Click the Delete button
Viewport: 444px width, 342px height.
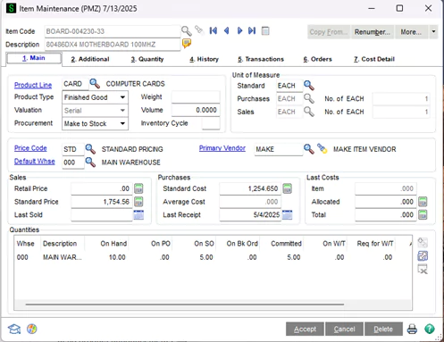click(383, 329)
